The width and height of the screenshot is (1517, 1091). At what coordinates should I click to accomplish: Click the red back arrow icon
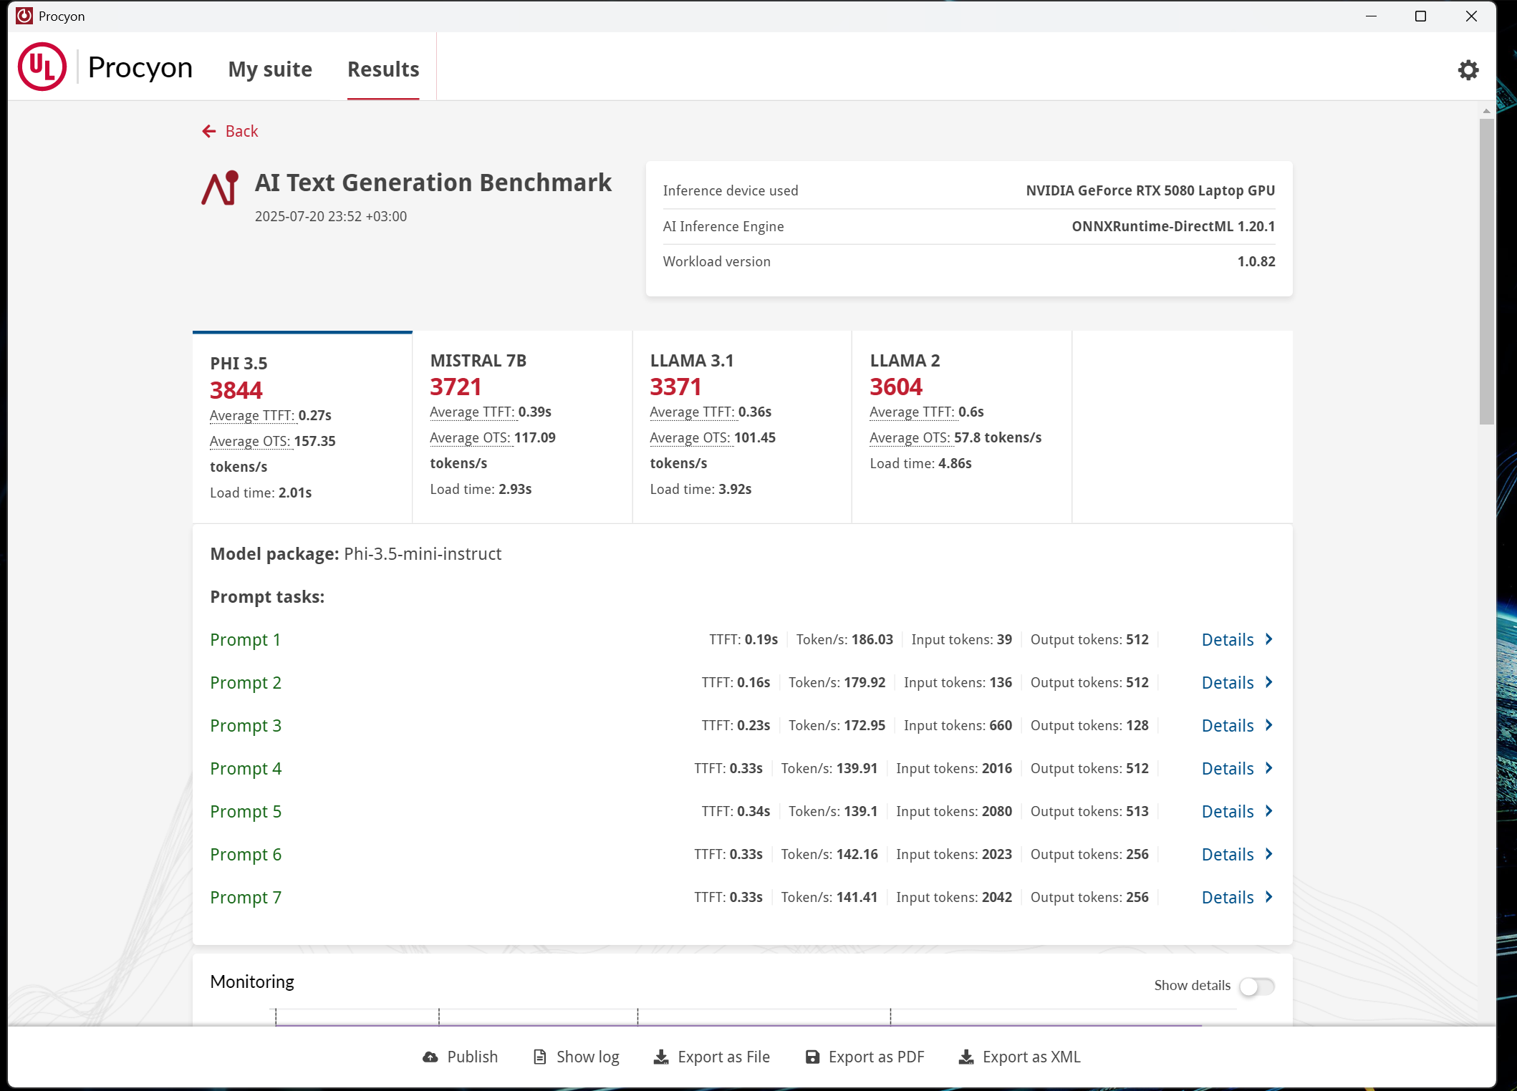click(x=209, y=131)
